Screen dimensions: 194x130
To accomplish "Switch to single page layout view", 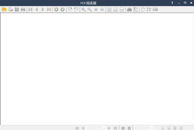I will tap(163, 128).
